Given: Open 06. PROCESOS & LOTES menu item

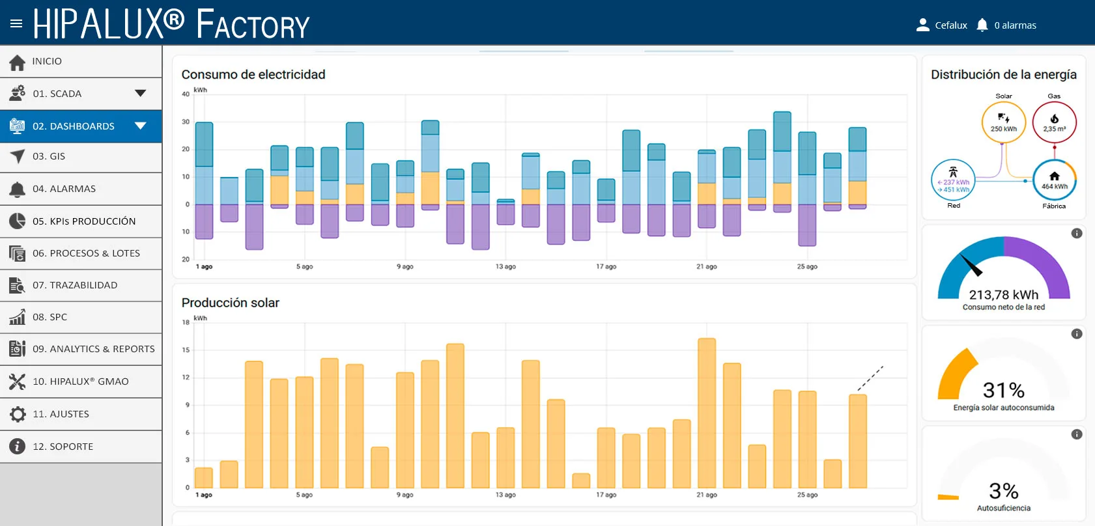Looking at the screenshot, I should (81, 253).
